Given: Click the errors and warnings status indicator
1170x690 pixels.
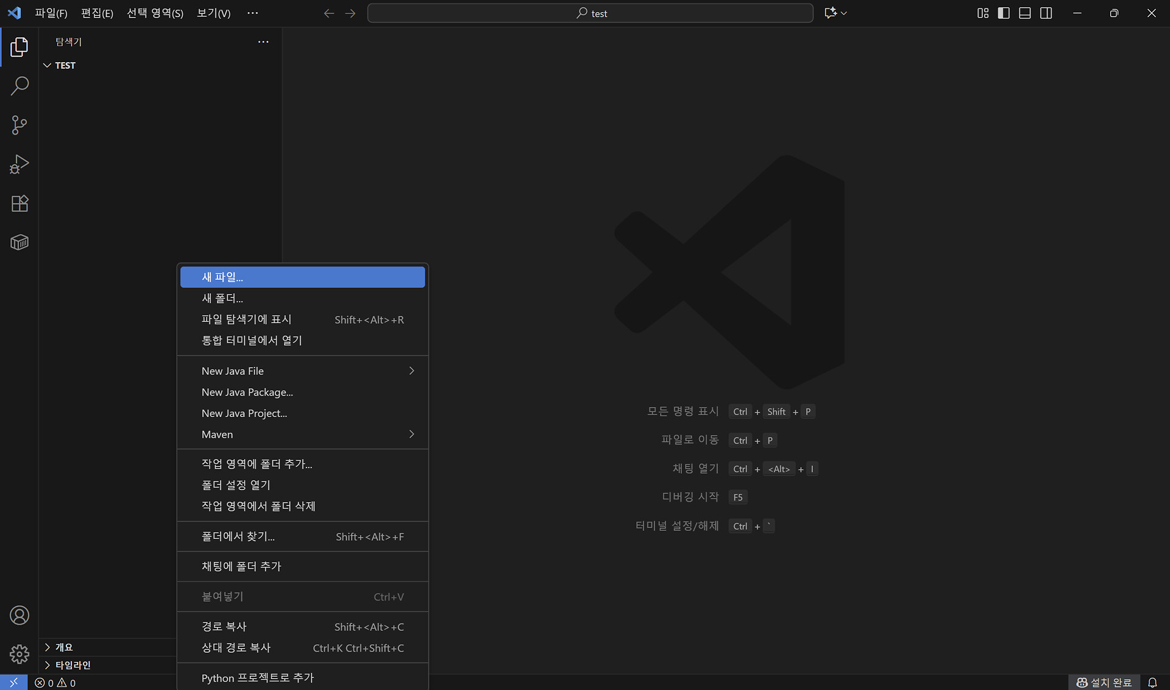Looking at the screenshot, I should click(x=55, y=683).
